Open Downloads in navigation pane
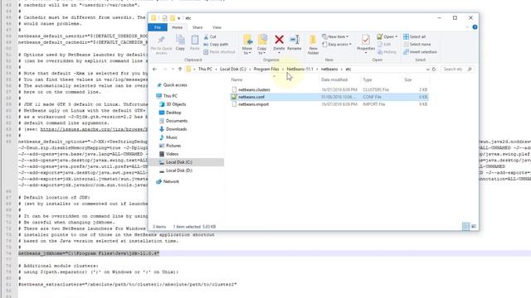 pyautogui.click(x=176, y=129)
